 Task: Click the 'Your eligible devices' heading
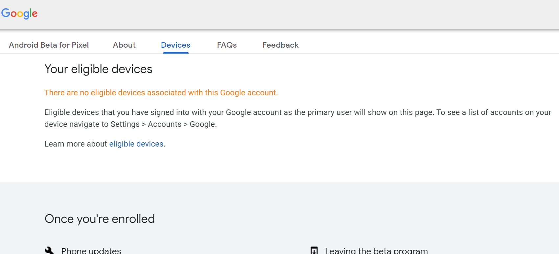coord(98,69)
